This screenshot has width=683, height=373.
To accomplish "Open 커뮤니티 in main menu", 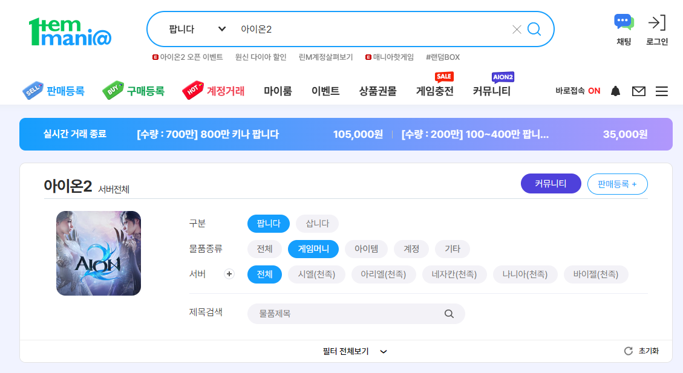I will (x=492, y=91).
